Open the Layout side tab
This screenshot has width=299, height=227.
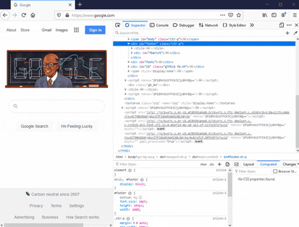tap(249, 164)
